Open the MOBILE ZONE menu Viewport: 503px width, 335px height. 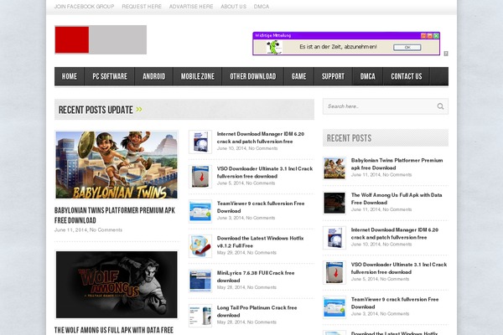point(198,76)
